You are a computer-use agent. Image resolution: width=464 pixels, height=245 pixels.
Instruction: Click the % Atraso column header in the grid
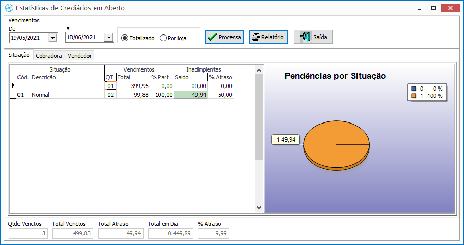(221, 77)
